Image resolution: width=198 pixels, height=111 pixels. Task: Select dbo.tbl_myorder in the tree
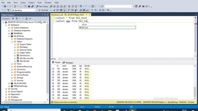(x=27, y=58)
